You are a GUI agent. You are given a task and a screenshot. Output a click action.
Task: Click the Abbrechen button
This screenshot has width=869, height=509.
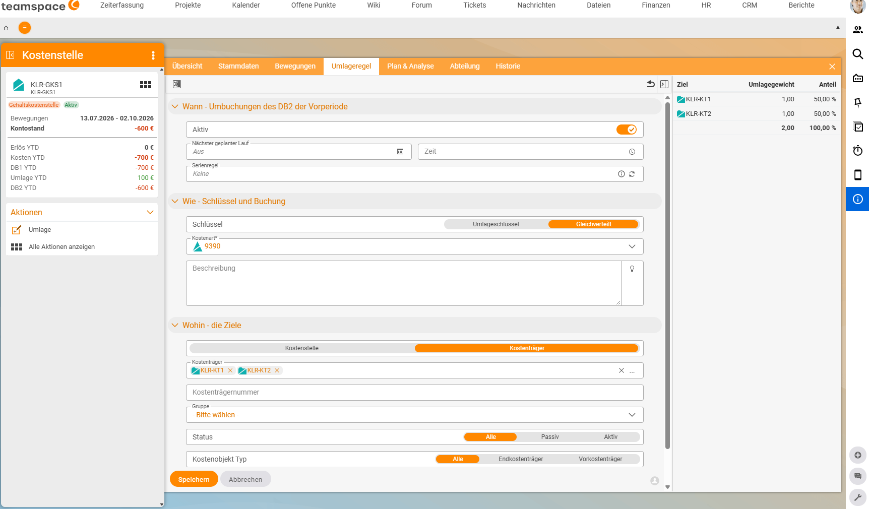(245, 479)
